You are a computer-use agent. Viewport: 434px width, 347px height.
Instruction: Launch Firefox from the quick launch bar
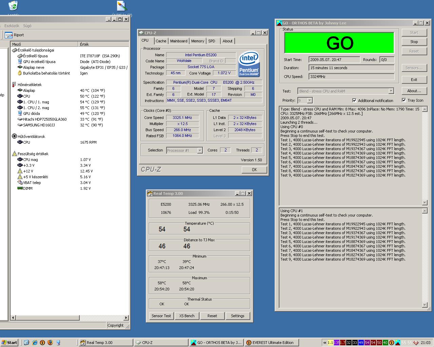click(x=50, y=343)
